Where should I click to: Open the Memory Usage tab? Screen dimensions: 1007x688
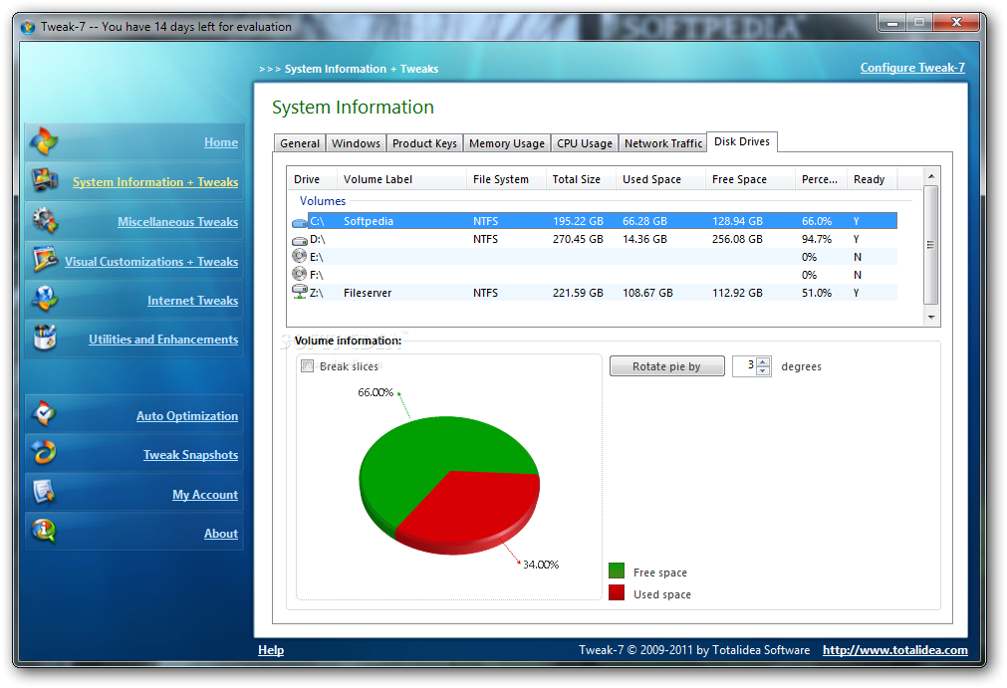507,143
